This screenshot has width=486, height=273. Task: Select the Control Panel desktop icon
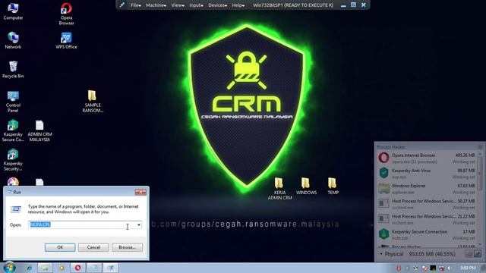(x=13, y=102)
